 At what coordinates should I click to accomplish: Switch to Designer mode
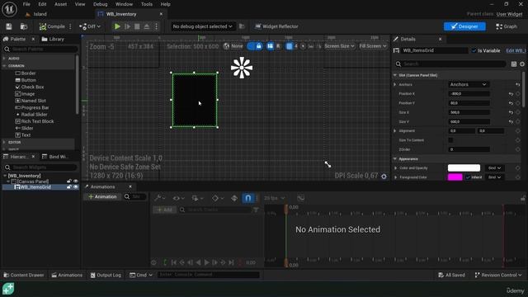point(464,26)
